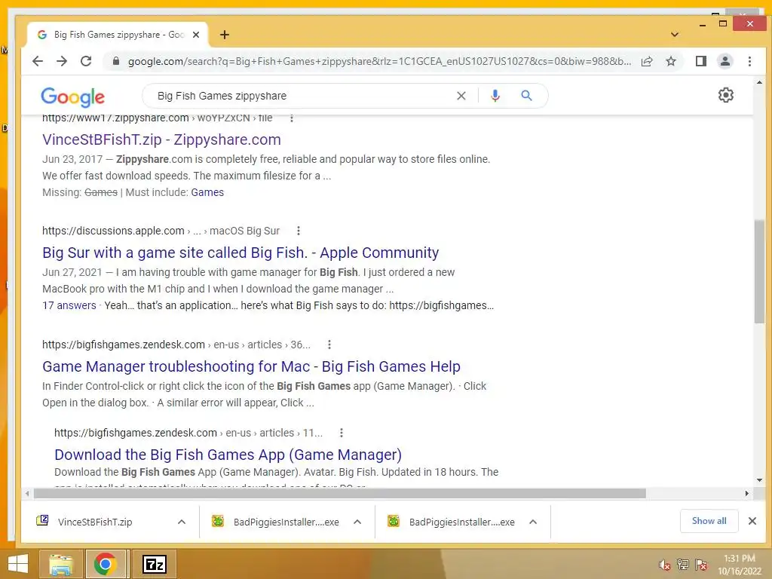Select Chrome in the taskbar
The height and width of the screenshot is (579, 772).
(106, 564)
